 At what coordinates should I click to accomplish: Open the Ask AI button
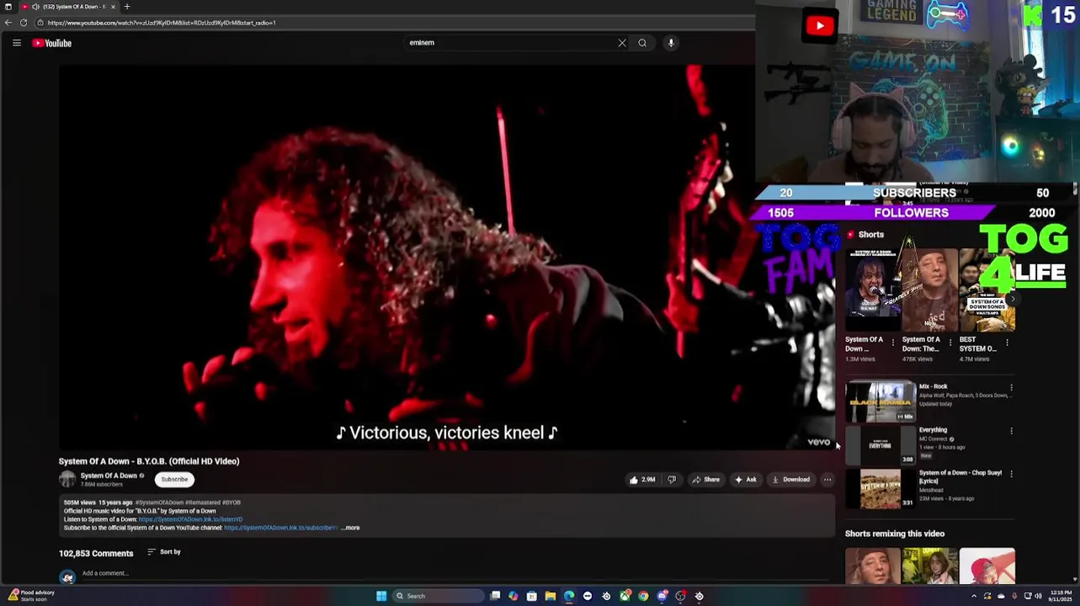746,480
